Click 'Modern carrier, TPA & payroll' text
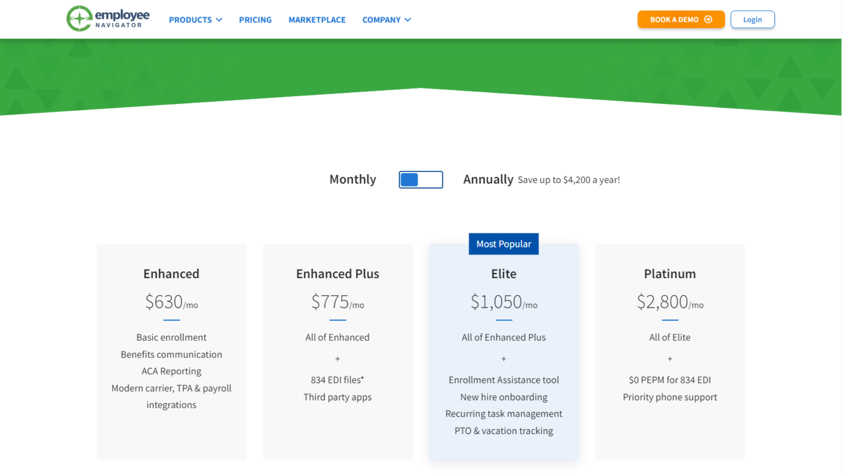842x473 pixels. 171,388
